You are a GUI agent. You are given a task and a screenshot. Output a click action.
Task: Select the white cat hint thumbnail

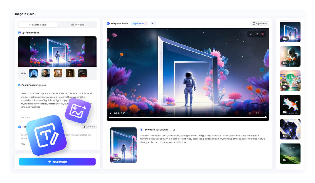(58, 73)
